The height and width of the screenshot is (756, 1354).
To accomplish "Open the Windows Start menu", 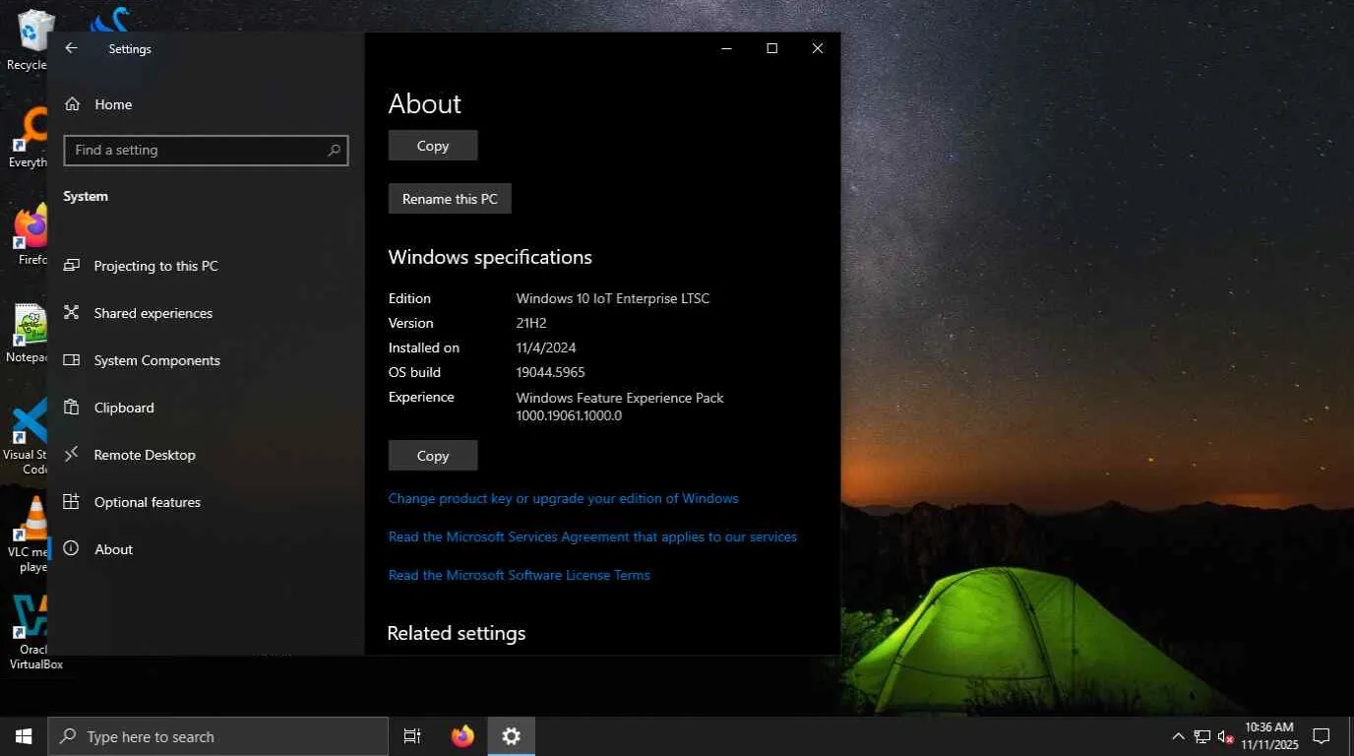I will coord(24,736).
